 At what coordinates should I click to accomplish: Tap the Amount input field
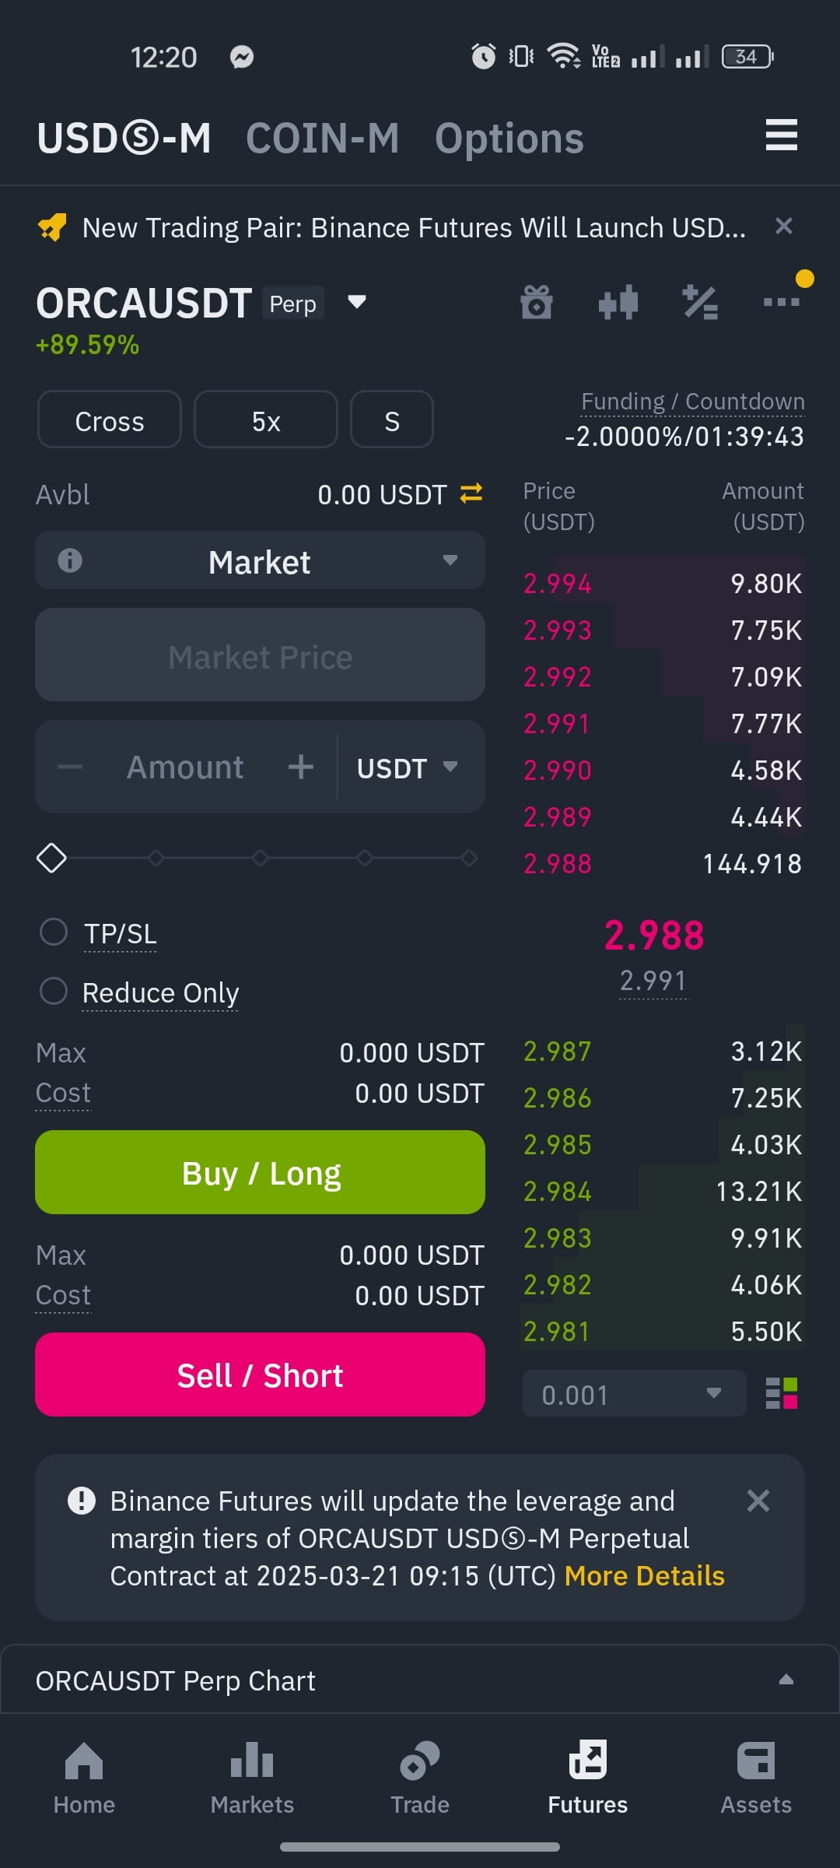click(x=185, y=767)
